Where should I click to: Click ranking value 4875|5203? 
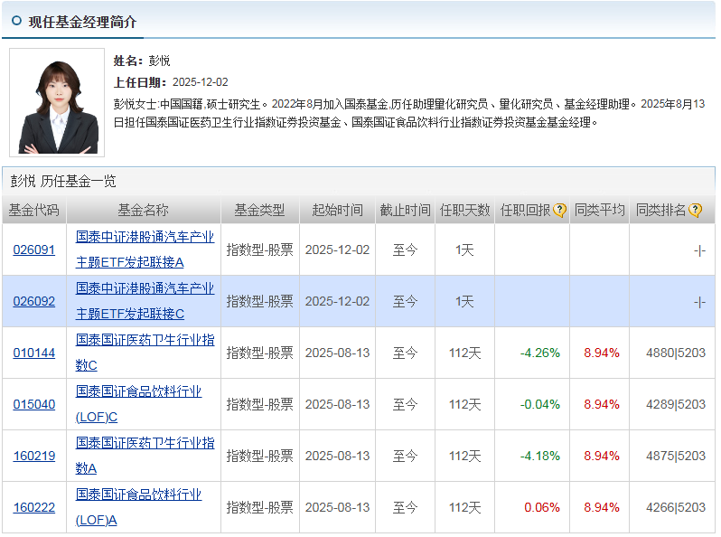tap(676, 456)
